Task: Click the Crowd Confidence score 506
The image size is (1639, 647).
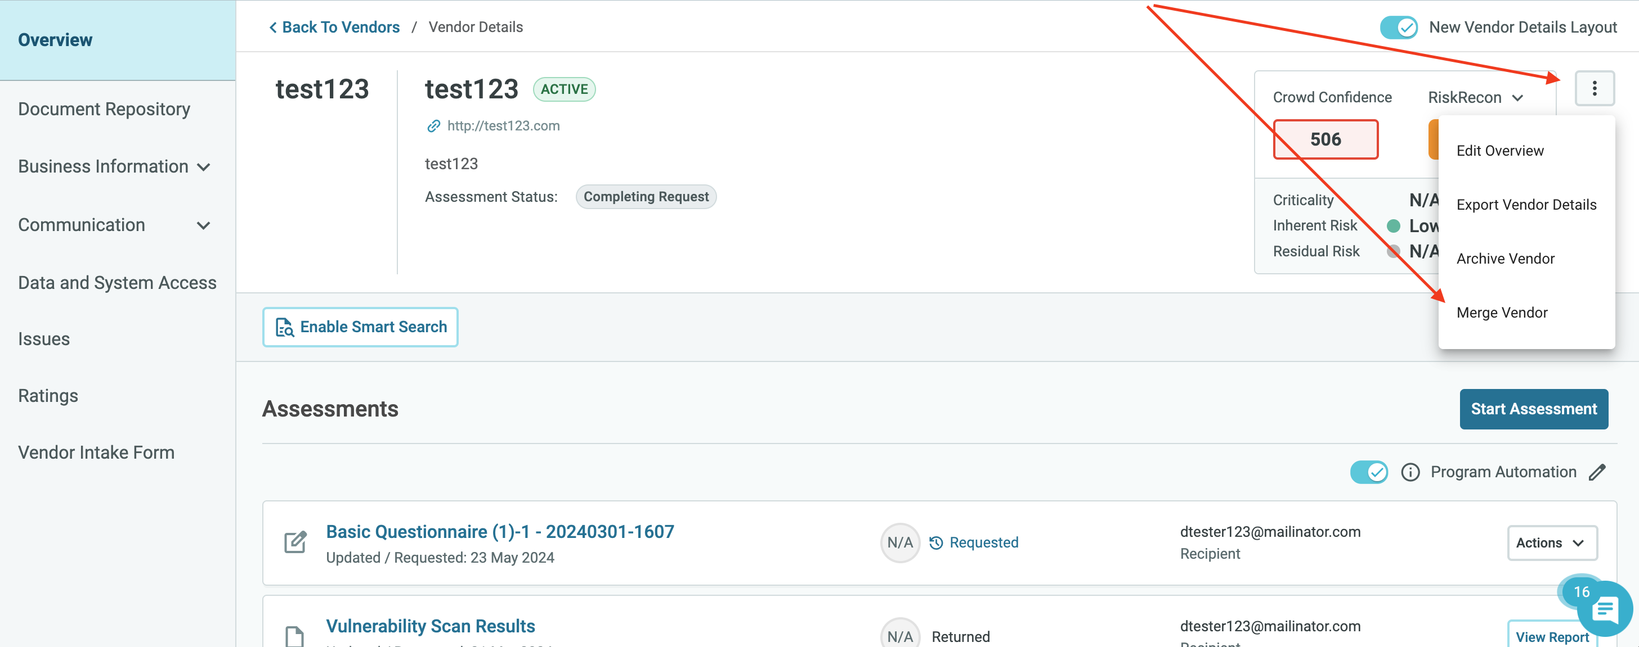Action: coord(1325,139)
